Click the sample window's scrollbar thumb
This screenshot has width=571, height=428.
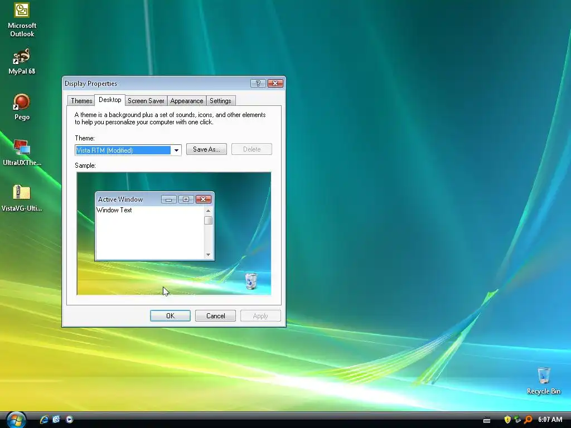[x=209, y=221]
